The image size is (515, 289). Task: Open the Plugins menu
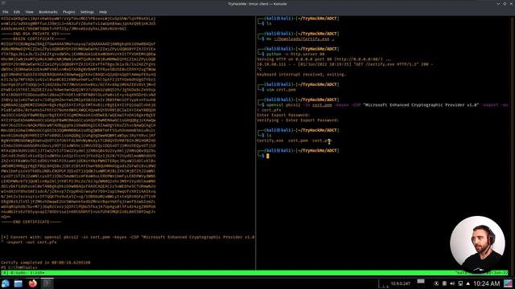(x=68, y=12)
